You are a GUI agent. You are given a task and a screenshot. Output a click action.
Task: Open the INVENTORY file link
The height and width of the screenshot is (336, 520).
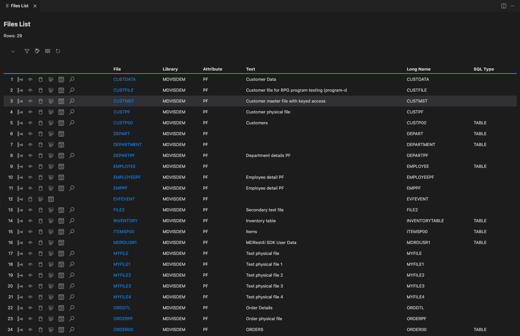tap(125, 221)
